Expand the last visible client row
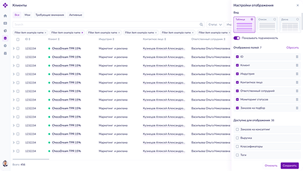The width and height of the screenshot is (303, 171). [14, 151]
